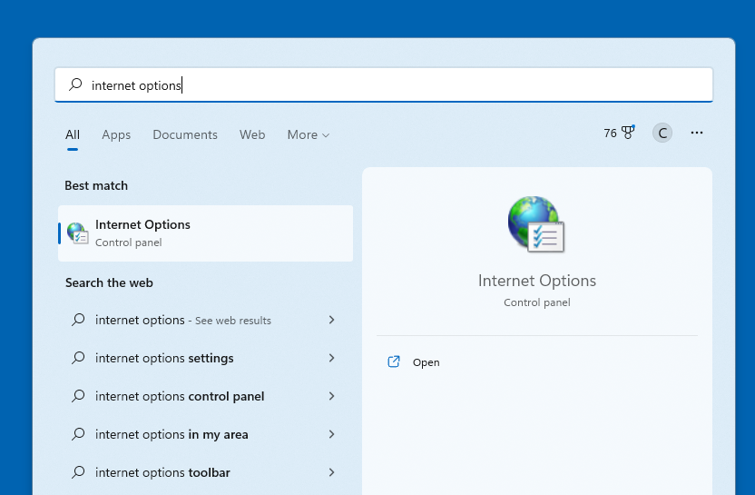Screen dimensions: 755x495
Task: Click magnifier icon beside 'See web results' suggestion
Action: pyautogui.click(x=78, y=320)
